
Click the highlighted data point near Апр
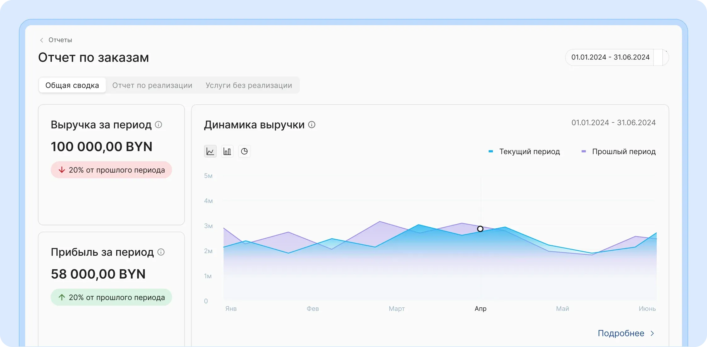click(x=480, y=229)
